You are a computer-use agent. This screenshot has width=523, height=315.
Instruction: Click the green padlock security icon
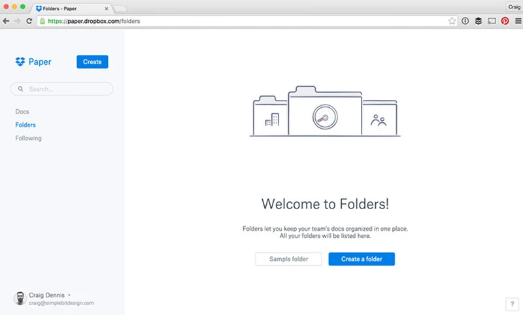(42, 21)
